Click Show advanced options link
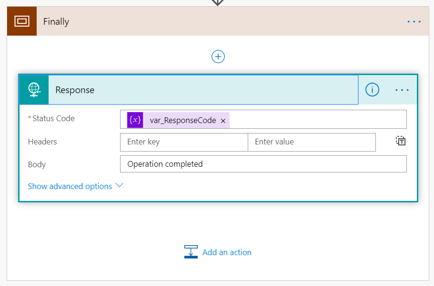Image resolution: width=434 pixels, height=286 pixels. click(70, 186)
